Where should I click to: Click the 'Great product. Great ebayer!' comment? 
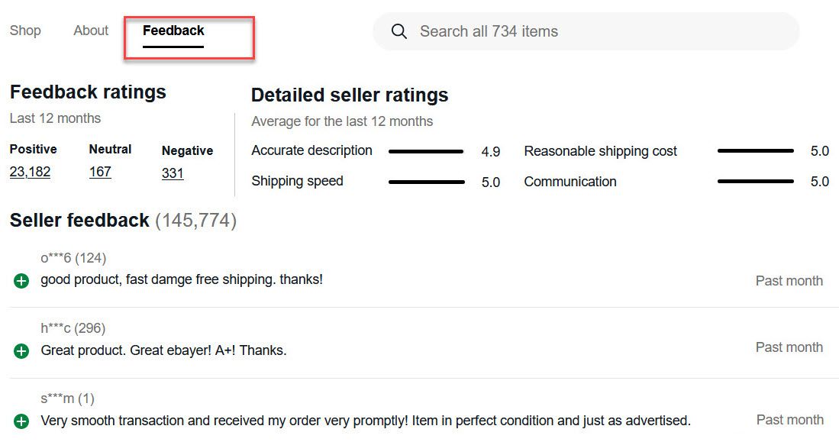pyautogui.click(x=163, y=351)
